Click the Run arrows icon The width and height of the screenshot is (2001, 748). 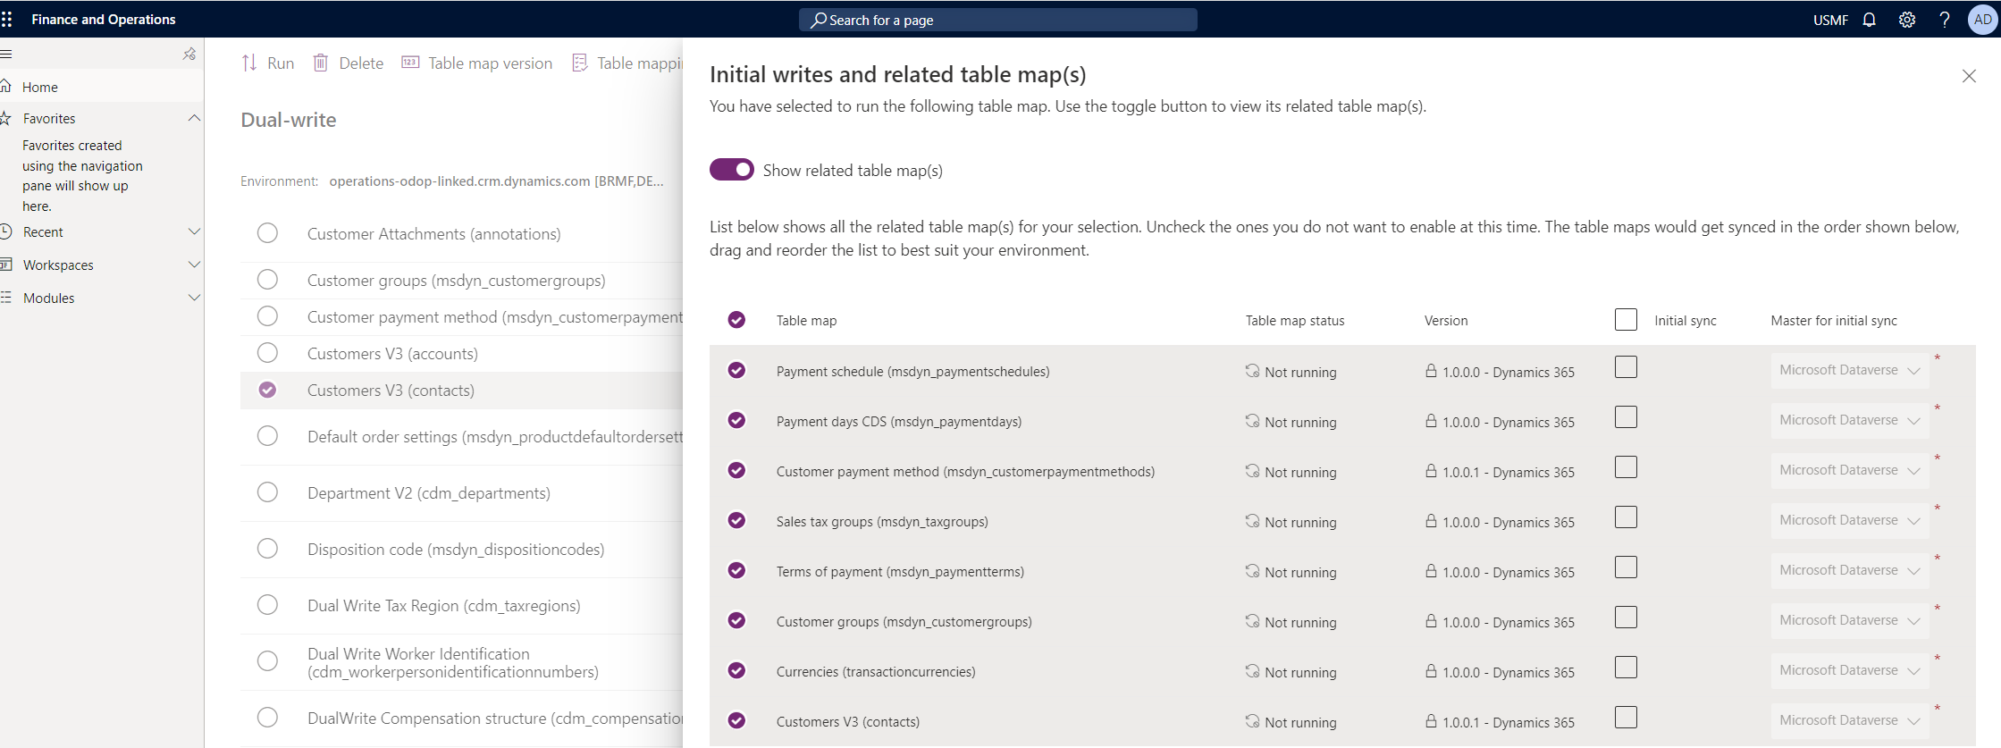pyautogui.click(x=249, y=63)
